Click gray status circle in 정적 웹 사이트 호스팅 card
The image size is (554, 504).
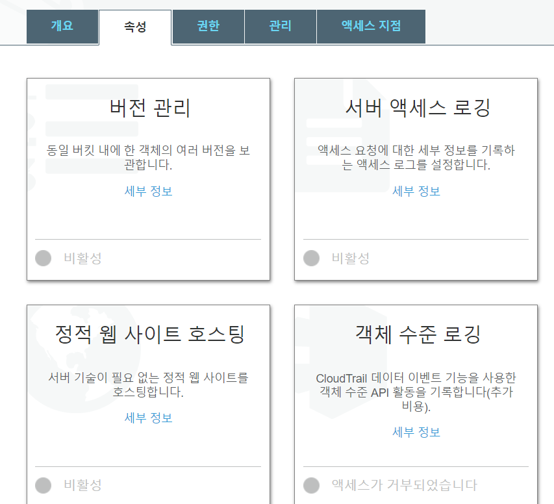(43, 485)
